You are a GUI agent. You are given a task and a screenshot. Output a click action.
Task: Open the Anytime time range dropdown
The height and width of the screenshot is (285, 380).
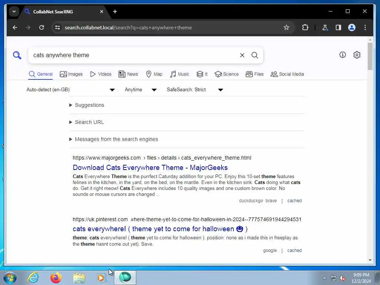tap(141, 90)
